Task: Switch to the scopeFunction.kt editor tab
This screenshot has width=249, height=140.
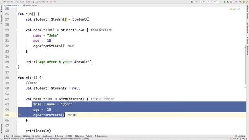Action: coord(12,5)
